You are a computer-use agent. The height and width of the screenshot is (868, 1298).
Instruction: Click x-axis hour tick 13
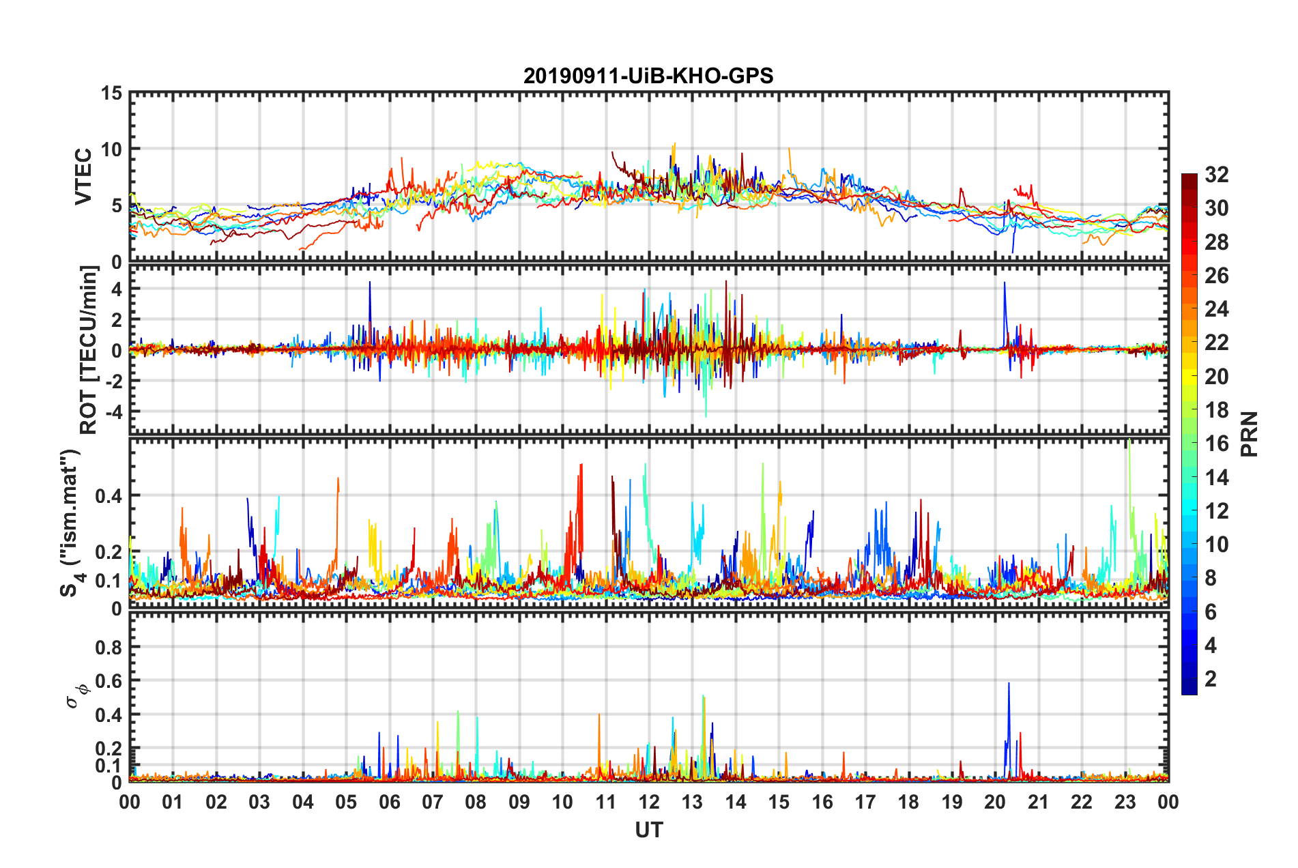point(692,802)
